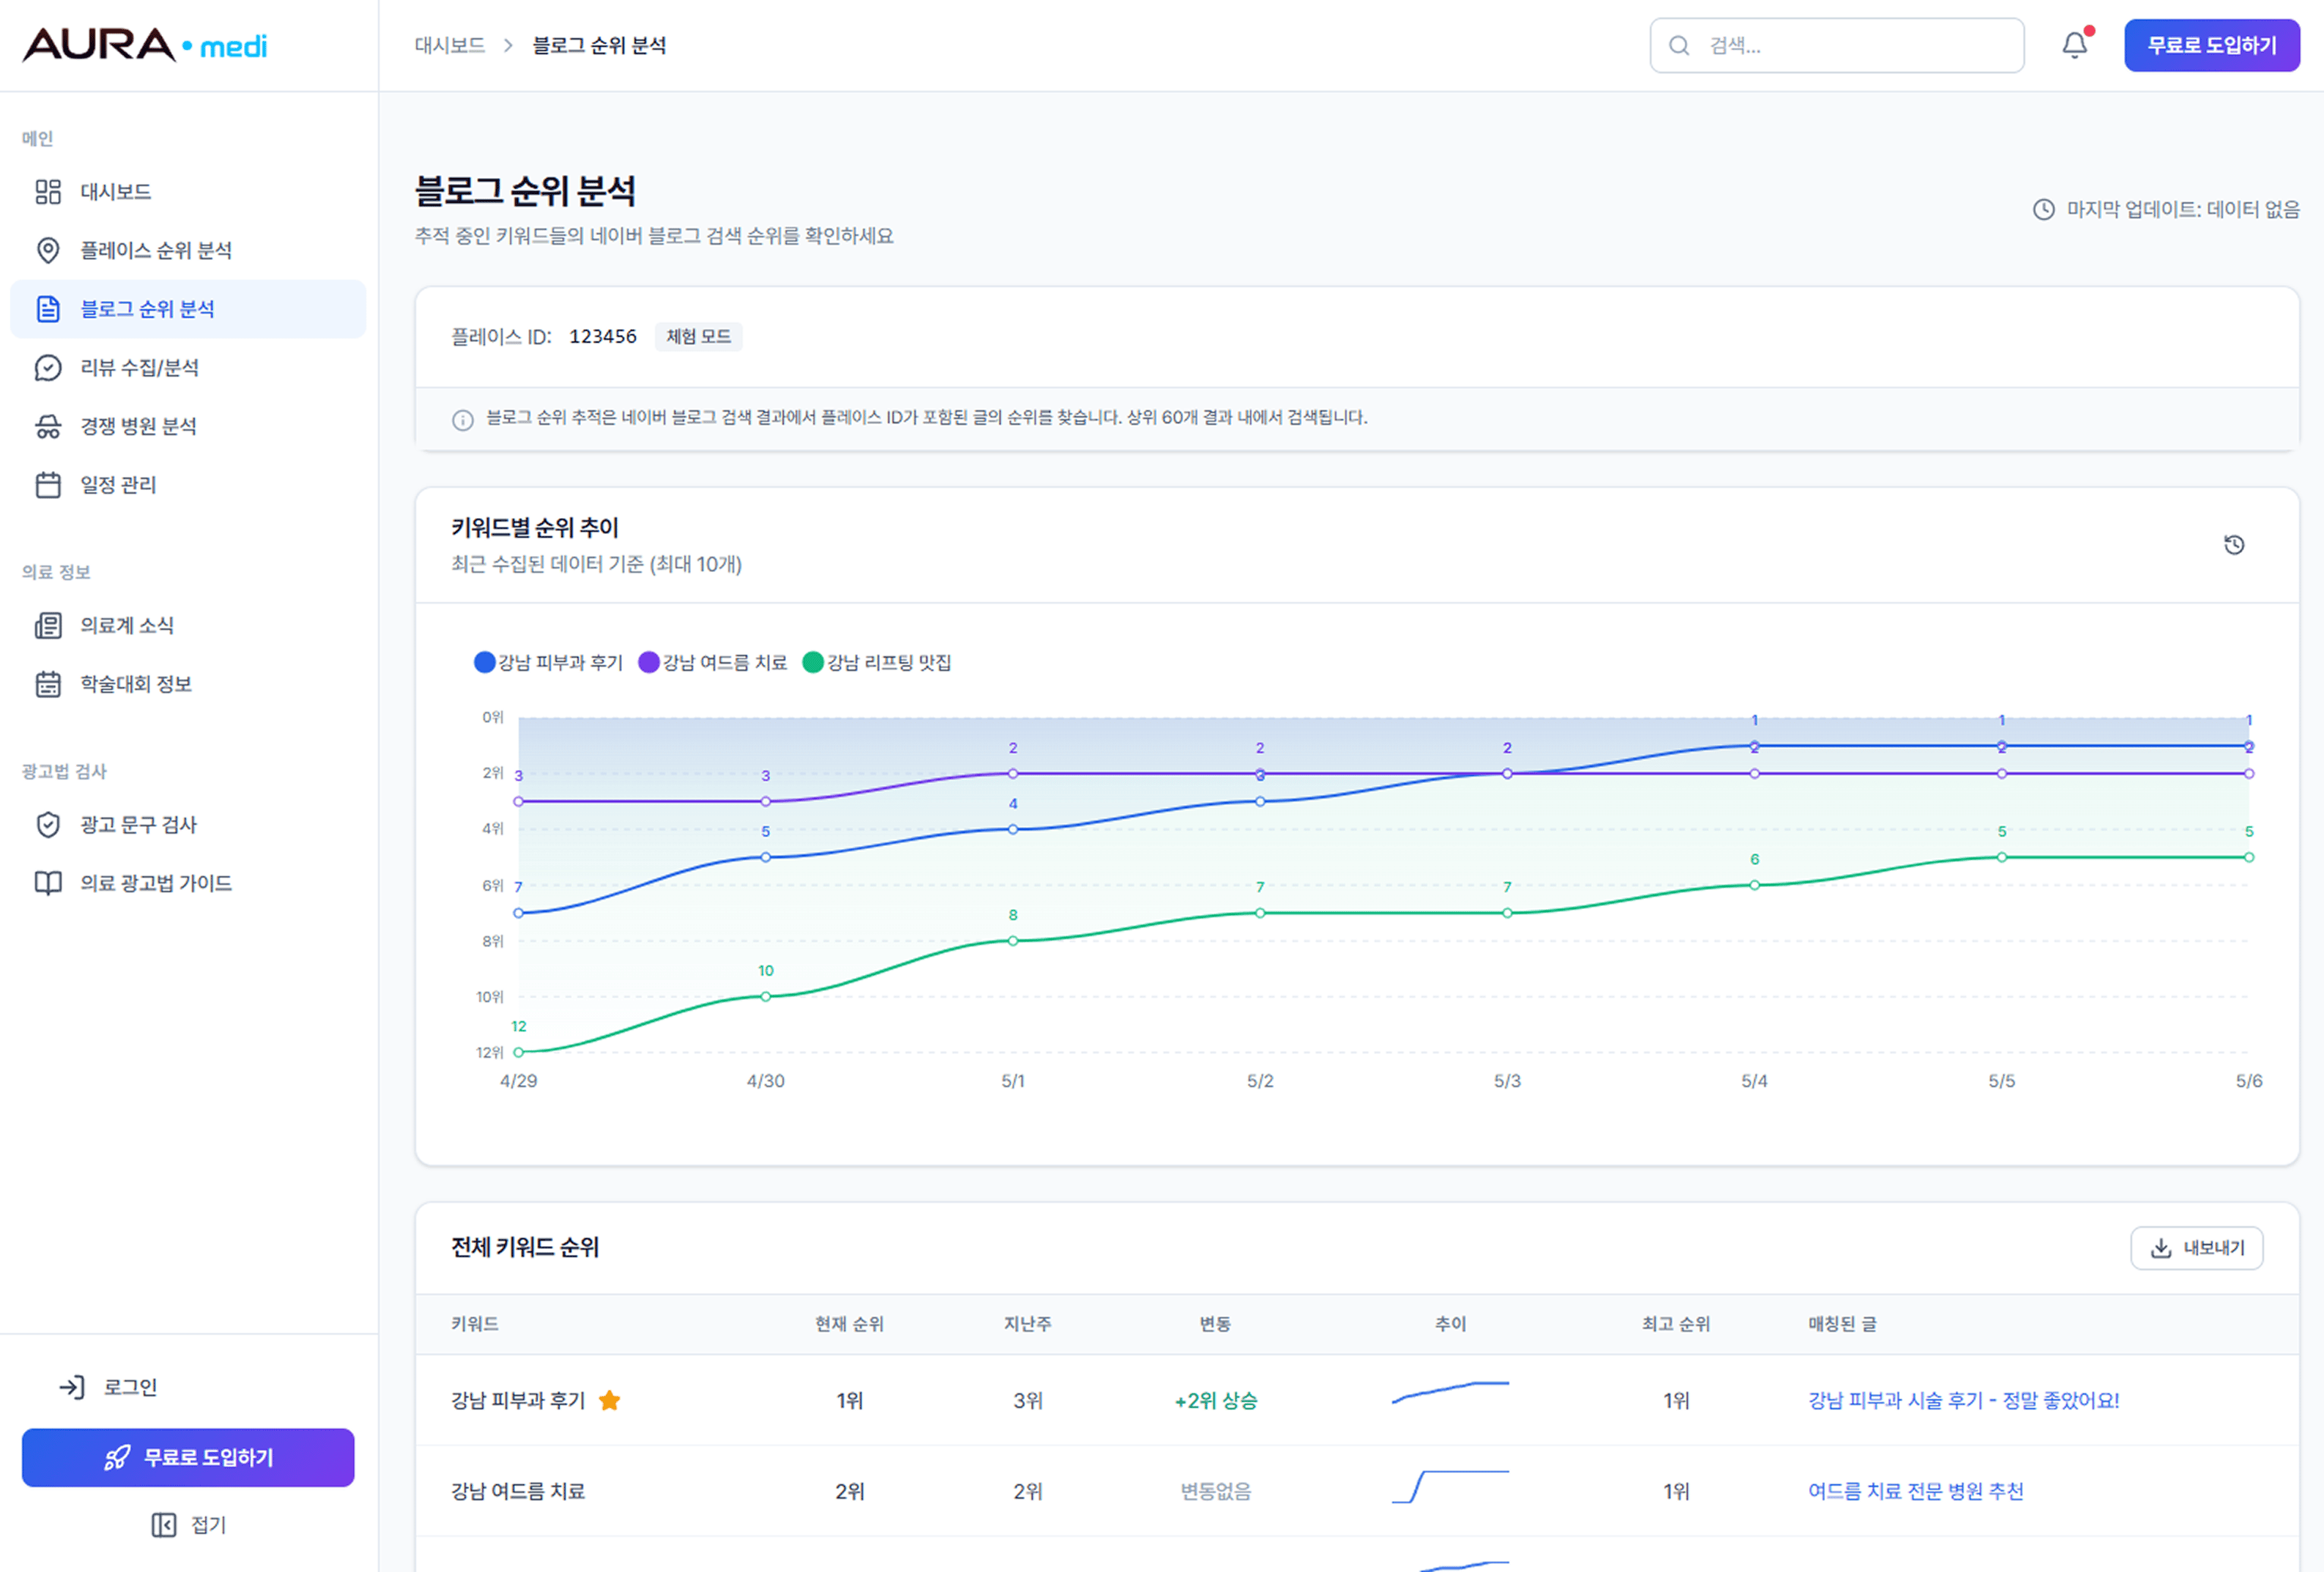
Task: Click the review speech bubble icon
Action: (x=48, y=368)
